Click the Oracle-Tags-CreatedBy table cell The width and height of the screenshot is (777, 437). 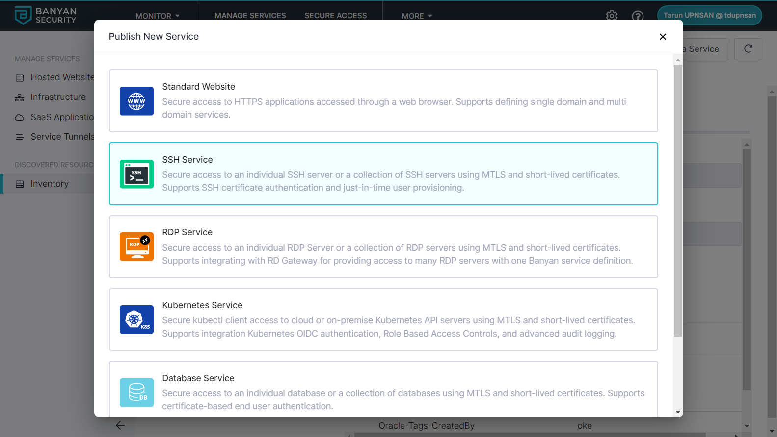pos(427,426)
